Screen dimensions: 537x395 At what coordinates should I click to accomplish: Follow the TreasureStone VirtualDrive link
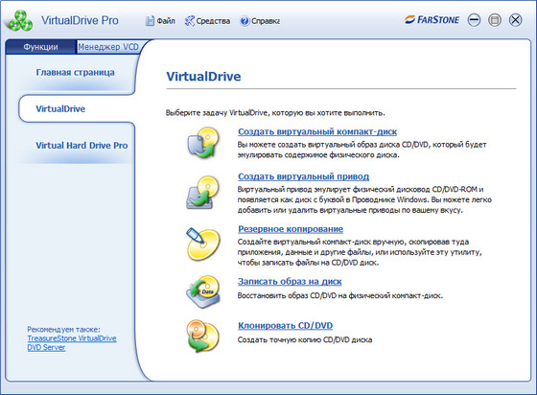pyautogui.click(x=72, y=338)
